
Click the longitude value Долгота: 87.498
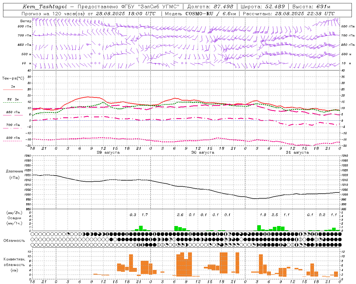coord(210,7)
